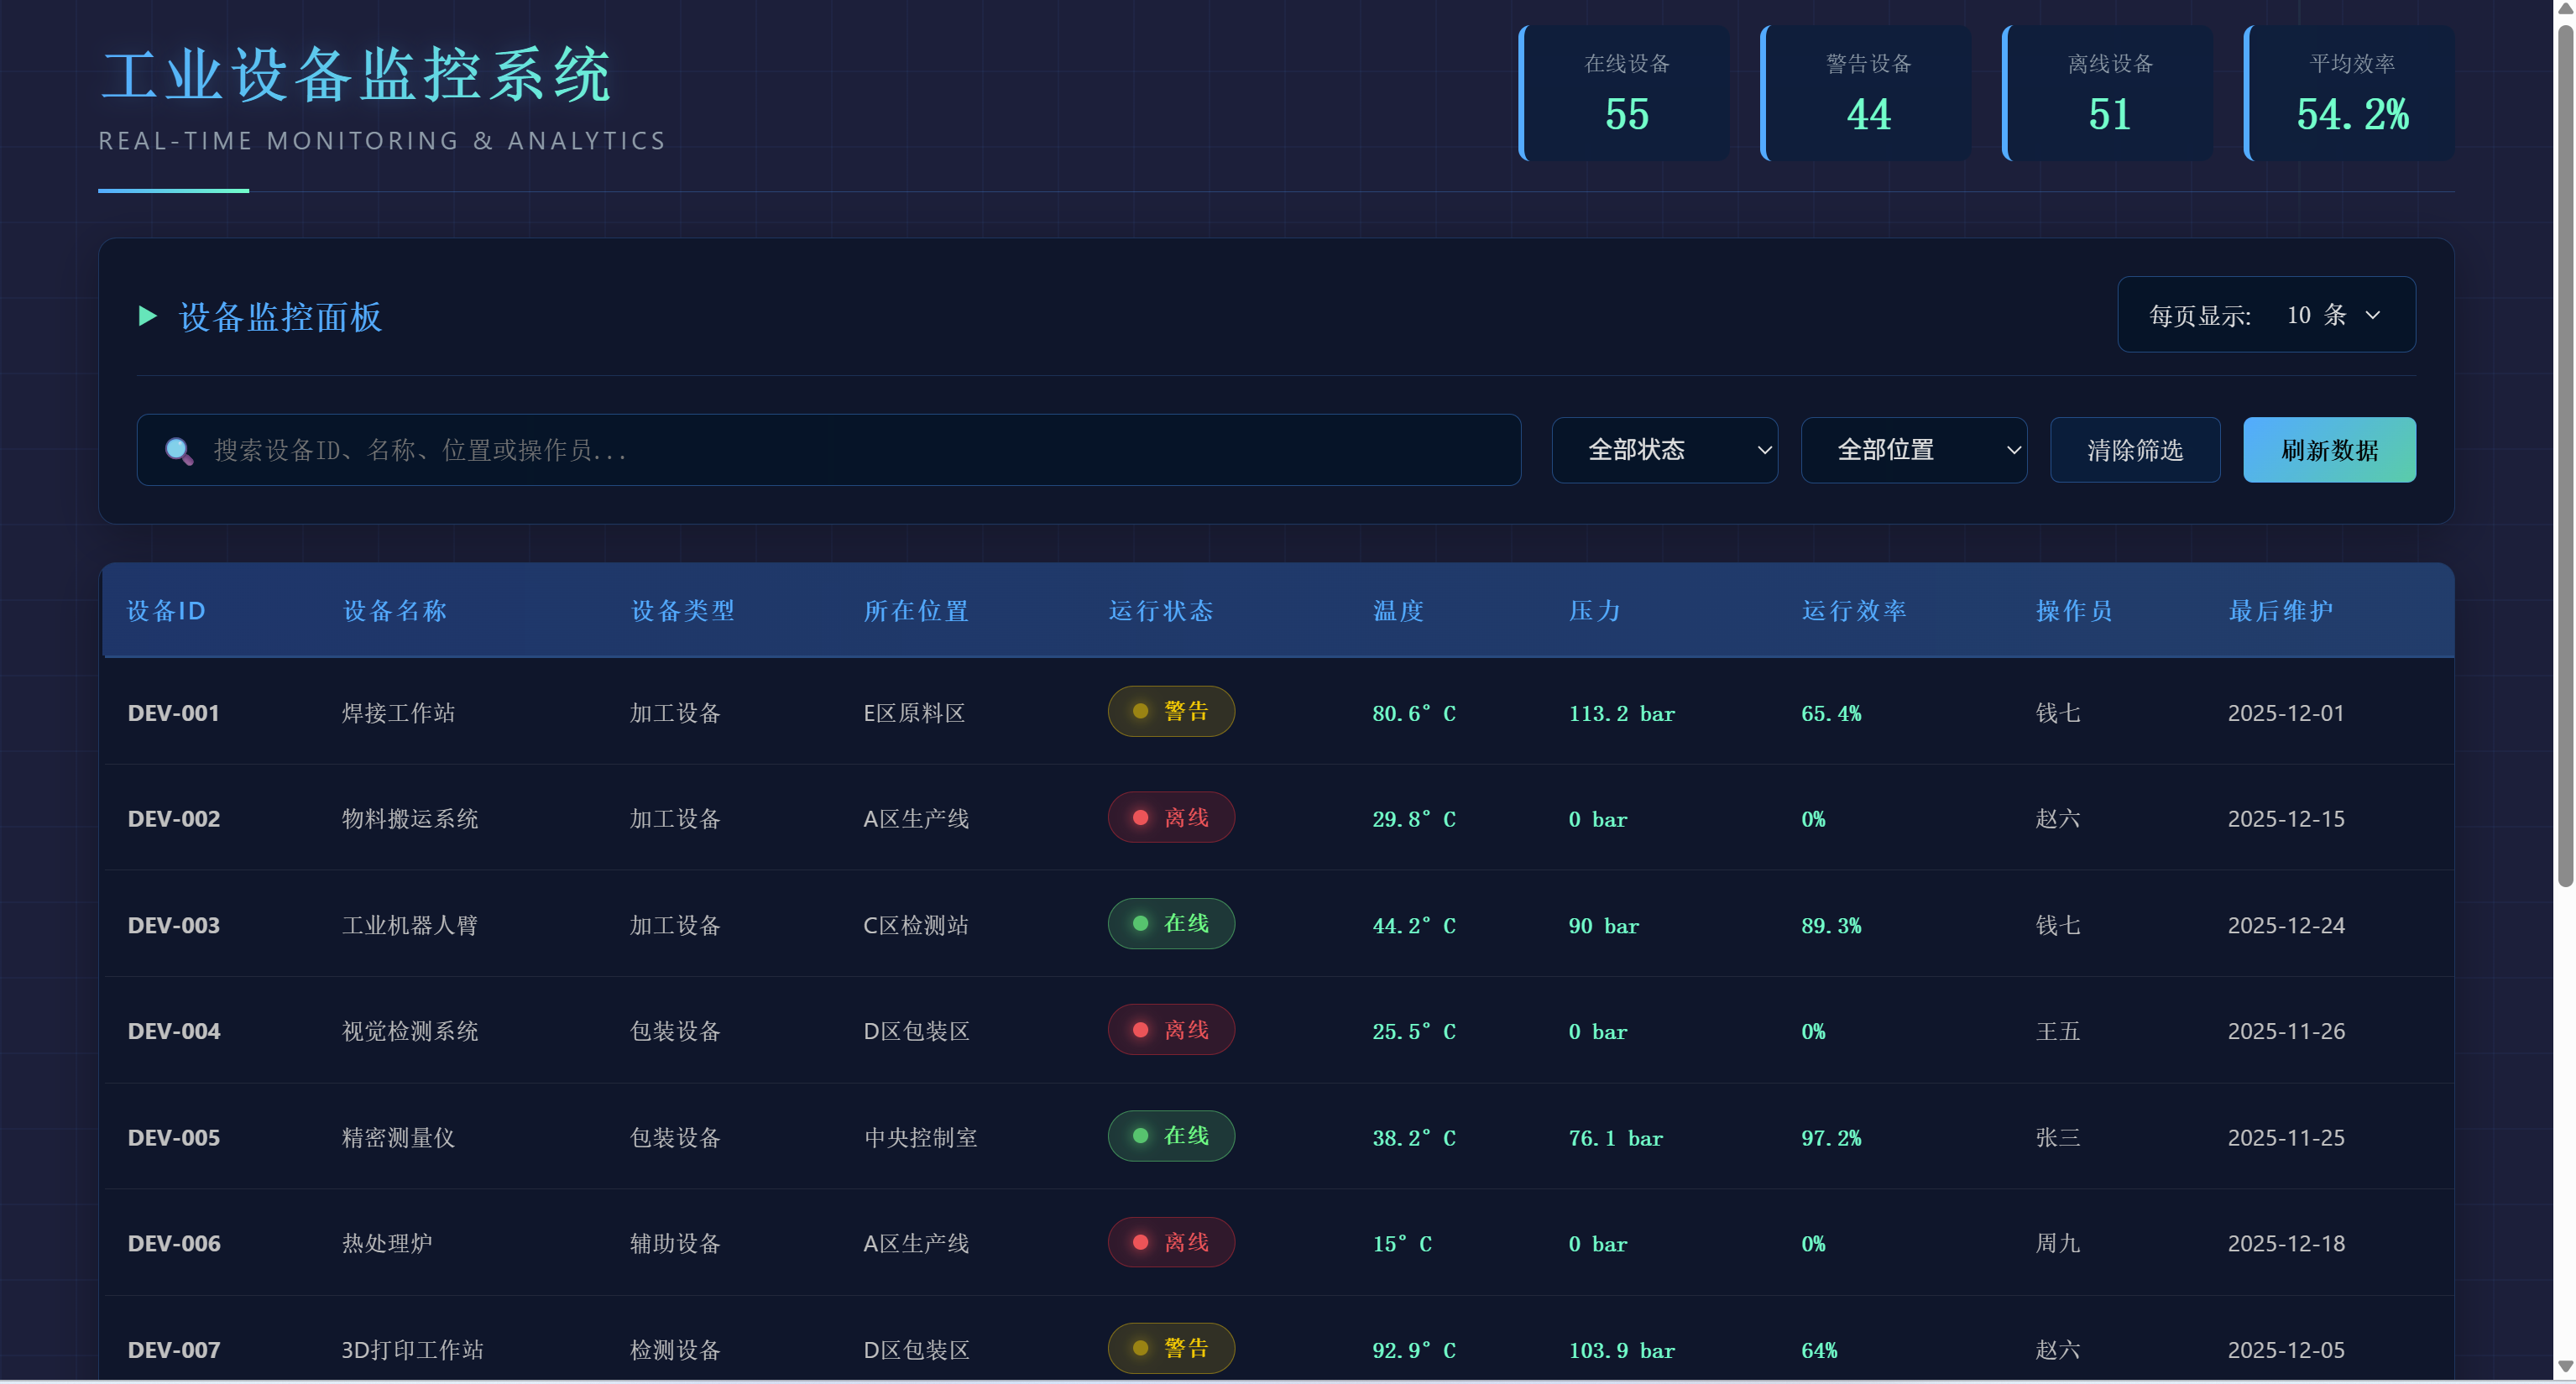Click the 警告 status badge for DEV-007
2576x1384 pixels.
coord(1170,1348)
